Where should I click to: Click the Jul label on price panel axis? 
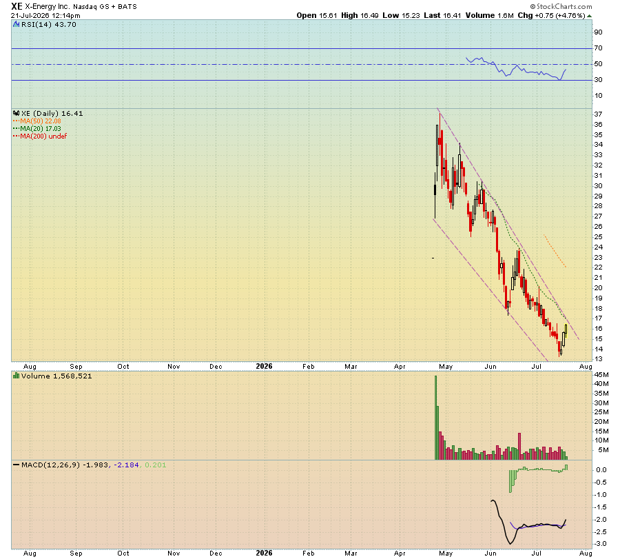[x=536, y=367]
